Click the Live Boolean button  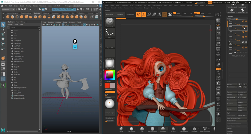tap(130, 14)
